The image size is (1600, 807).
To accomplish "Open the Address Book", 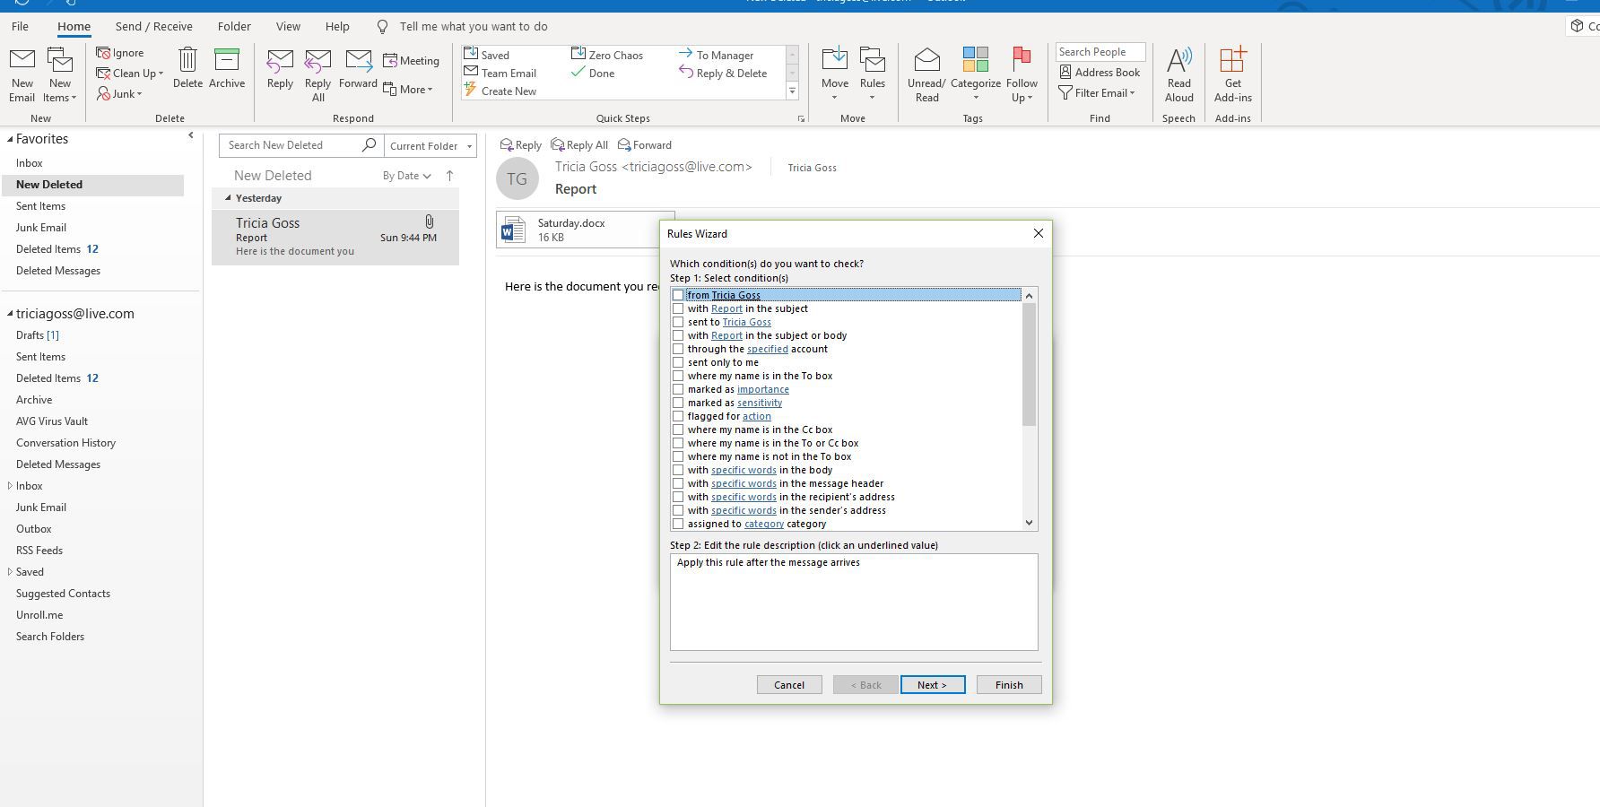I will tap(1100, 73).
